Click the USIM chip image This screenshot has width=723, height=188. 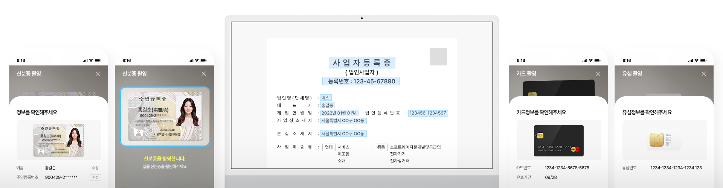coord(656,140)
